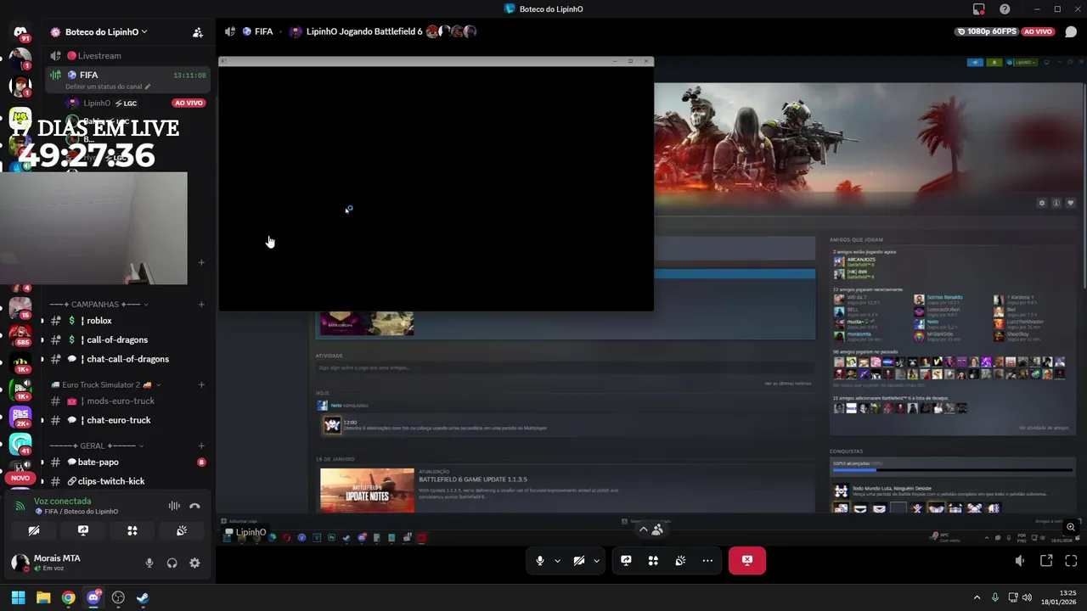Viewport: 1087px width, 611px height.
Task: Open activities from stream control bar
Action: click(x=653, y=560)
